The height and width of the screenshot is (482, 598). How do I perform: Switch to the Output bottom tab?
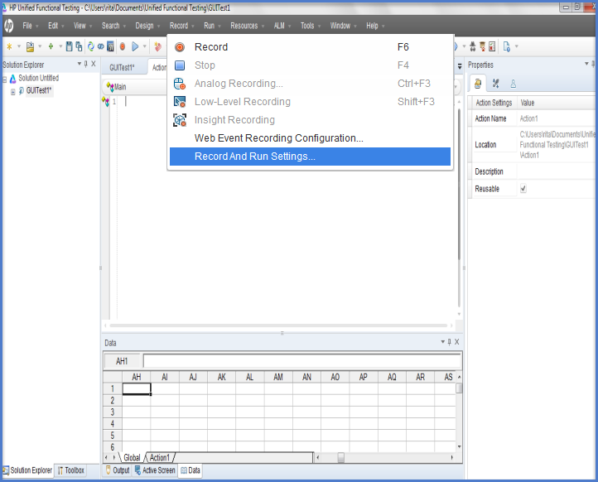(118, 470)
